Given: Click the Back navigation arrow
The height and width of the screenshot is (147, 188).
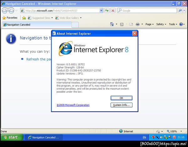Looking at the screenshot, I should tap(5, 10).
